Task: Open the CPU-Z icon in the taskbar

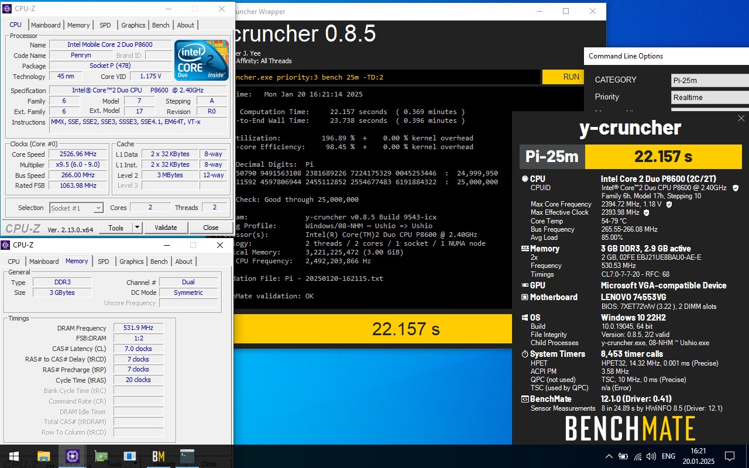Action: [73, 456]
